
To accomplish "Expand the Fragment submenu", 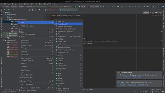I will (68, 58).
